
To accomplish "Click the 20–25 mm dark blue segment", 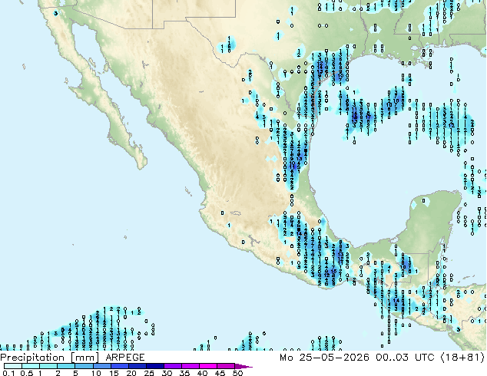I will coord(137,366).
